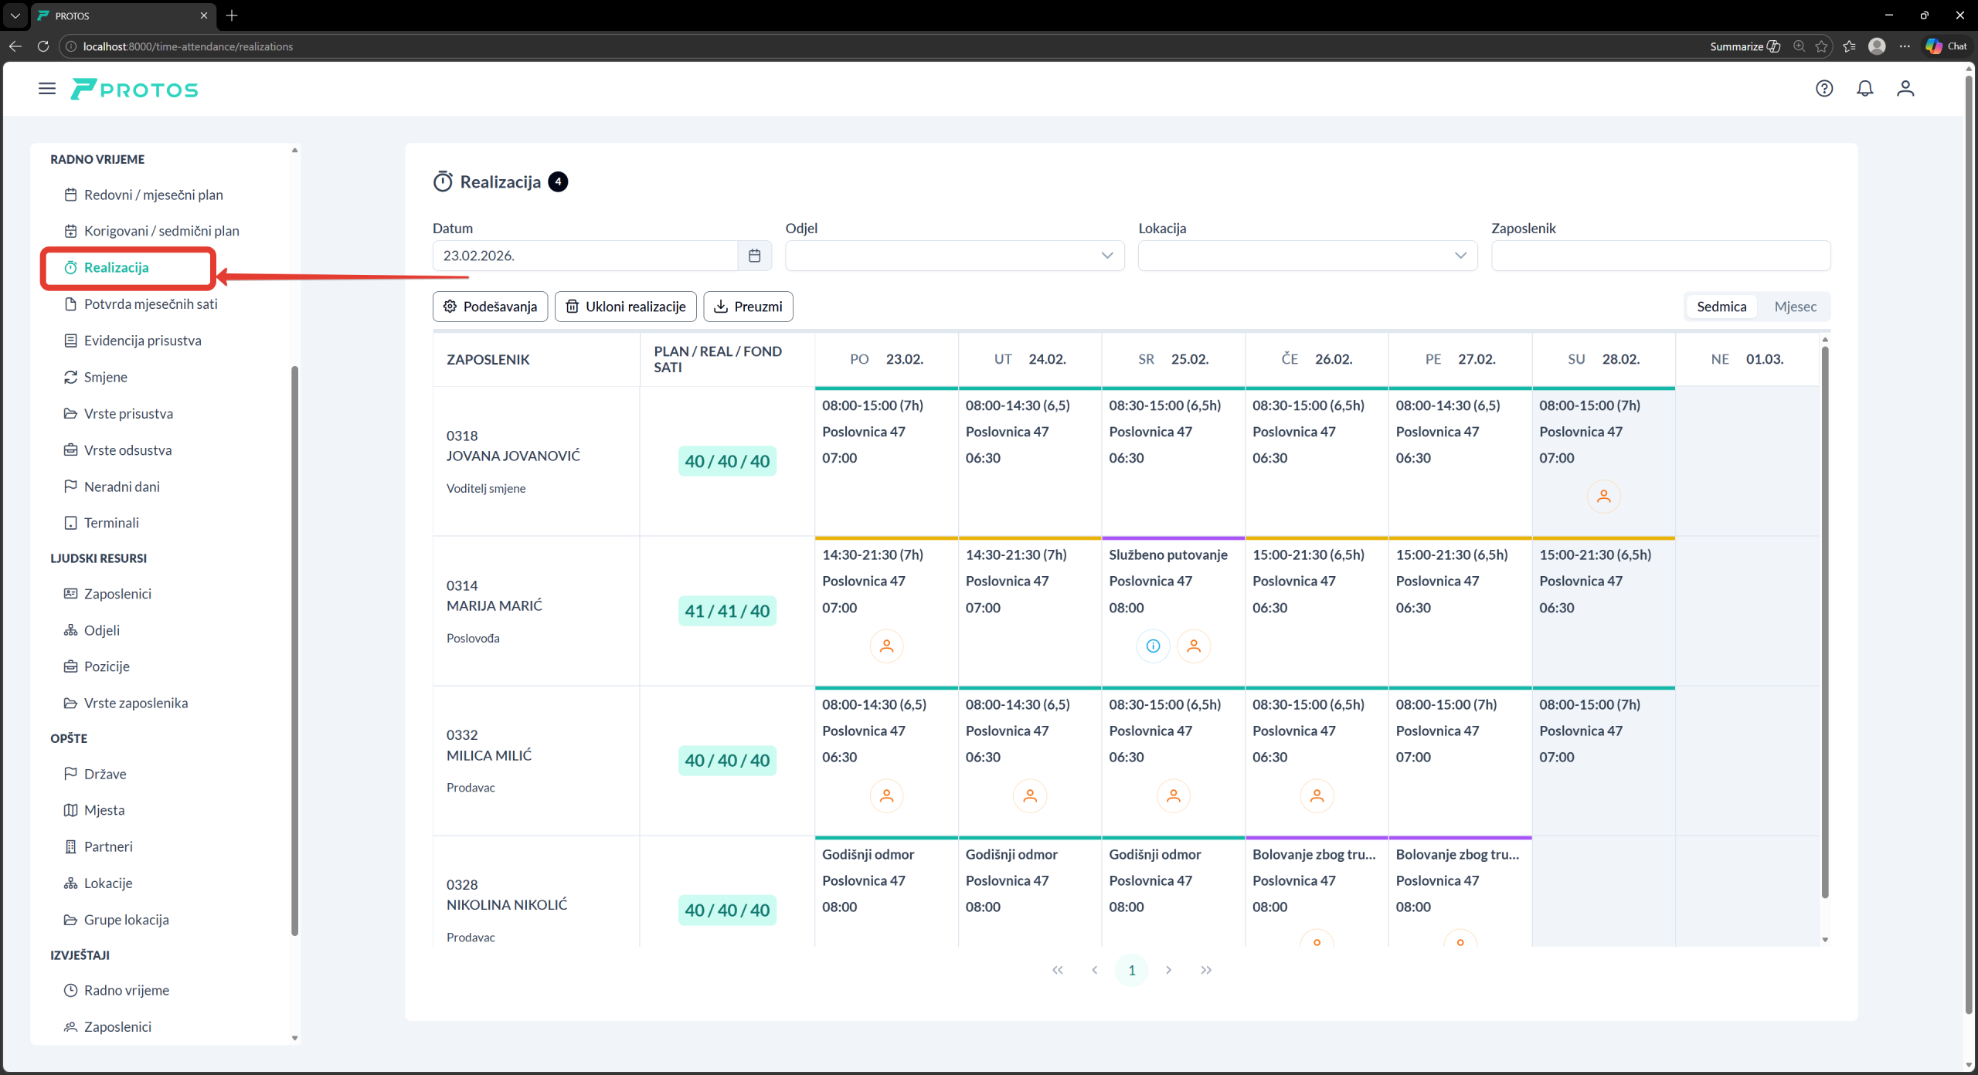Go to Smjene menu item
The height and width of the screenshot is (1075, 1978).
point(106,377)
